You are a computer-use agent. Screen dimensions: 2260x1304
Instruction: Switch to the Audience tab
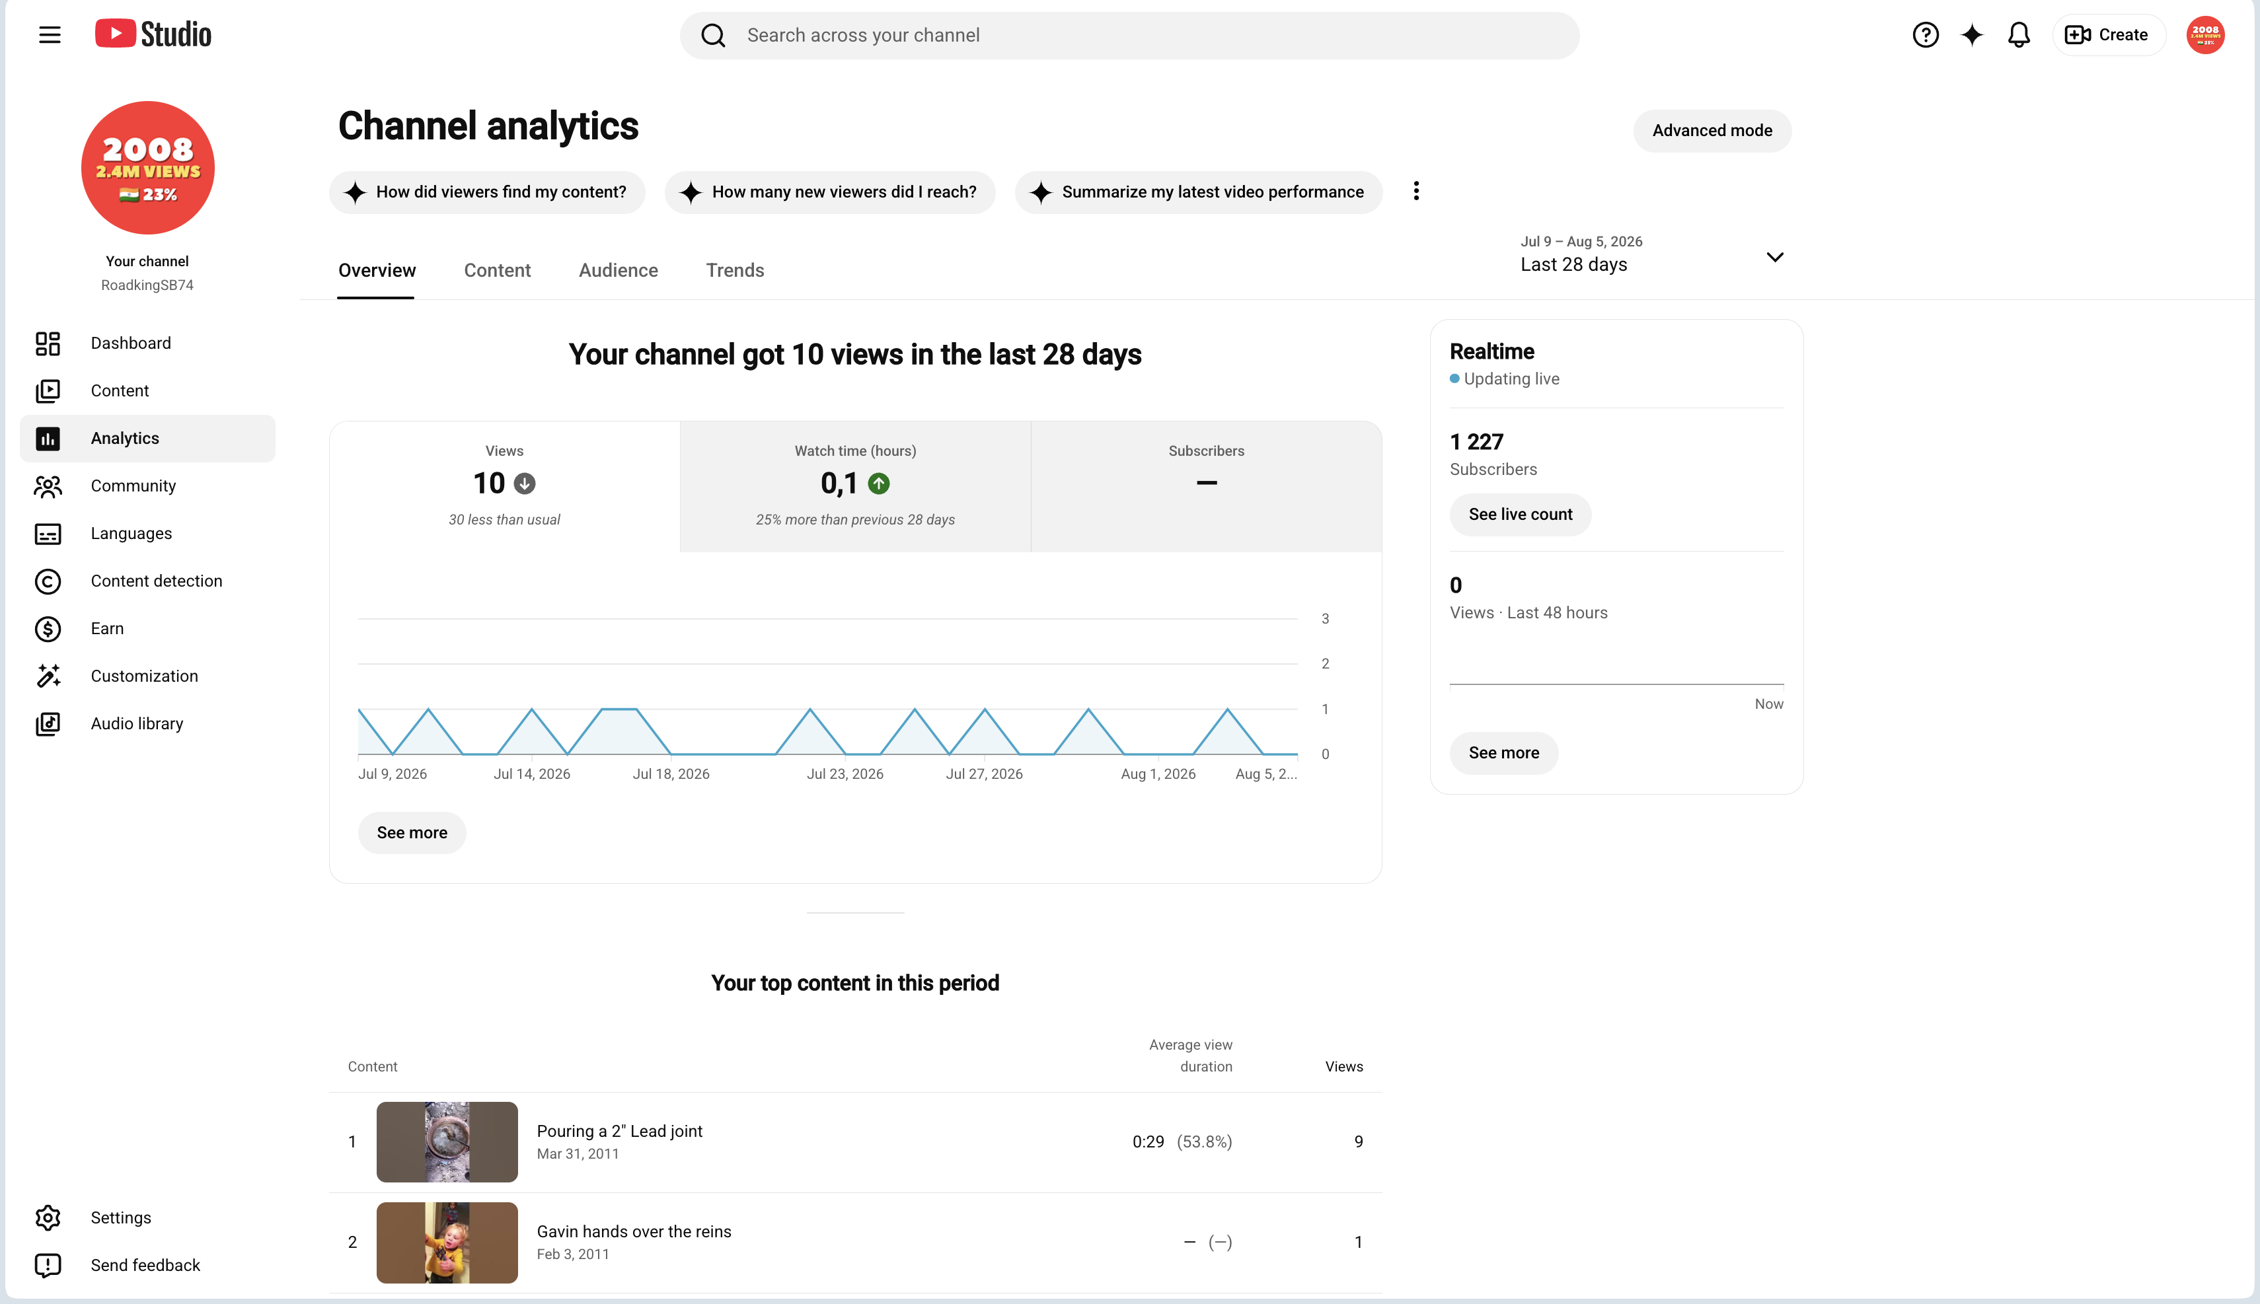618,270
